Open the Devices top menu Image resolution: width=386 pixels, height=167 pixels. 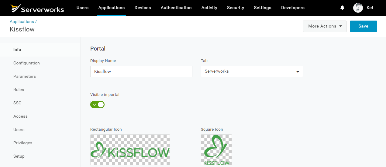click(x=143, y=8)
